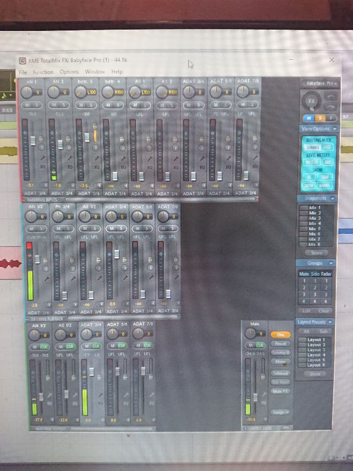Mute the AN 1 hardware input channel

pyautogui.click(x=26, y=106)
